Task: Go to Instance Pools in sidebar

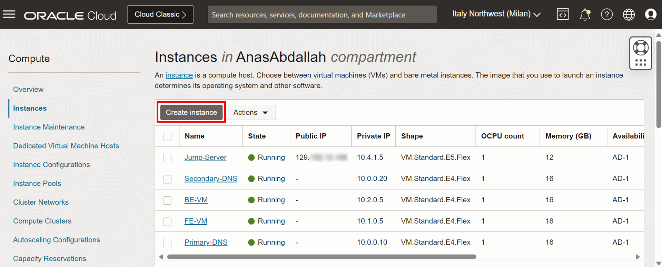Action: pyautogui.click(x=37, y=183)
